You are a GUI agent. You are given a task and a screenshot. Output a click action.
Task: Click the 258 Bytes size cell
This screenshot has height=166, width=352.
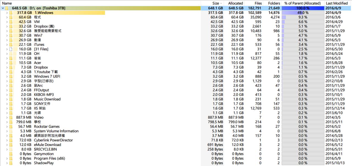coord(215,149)
